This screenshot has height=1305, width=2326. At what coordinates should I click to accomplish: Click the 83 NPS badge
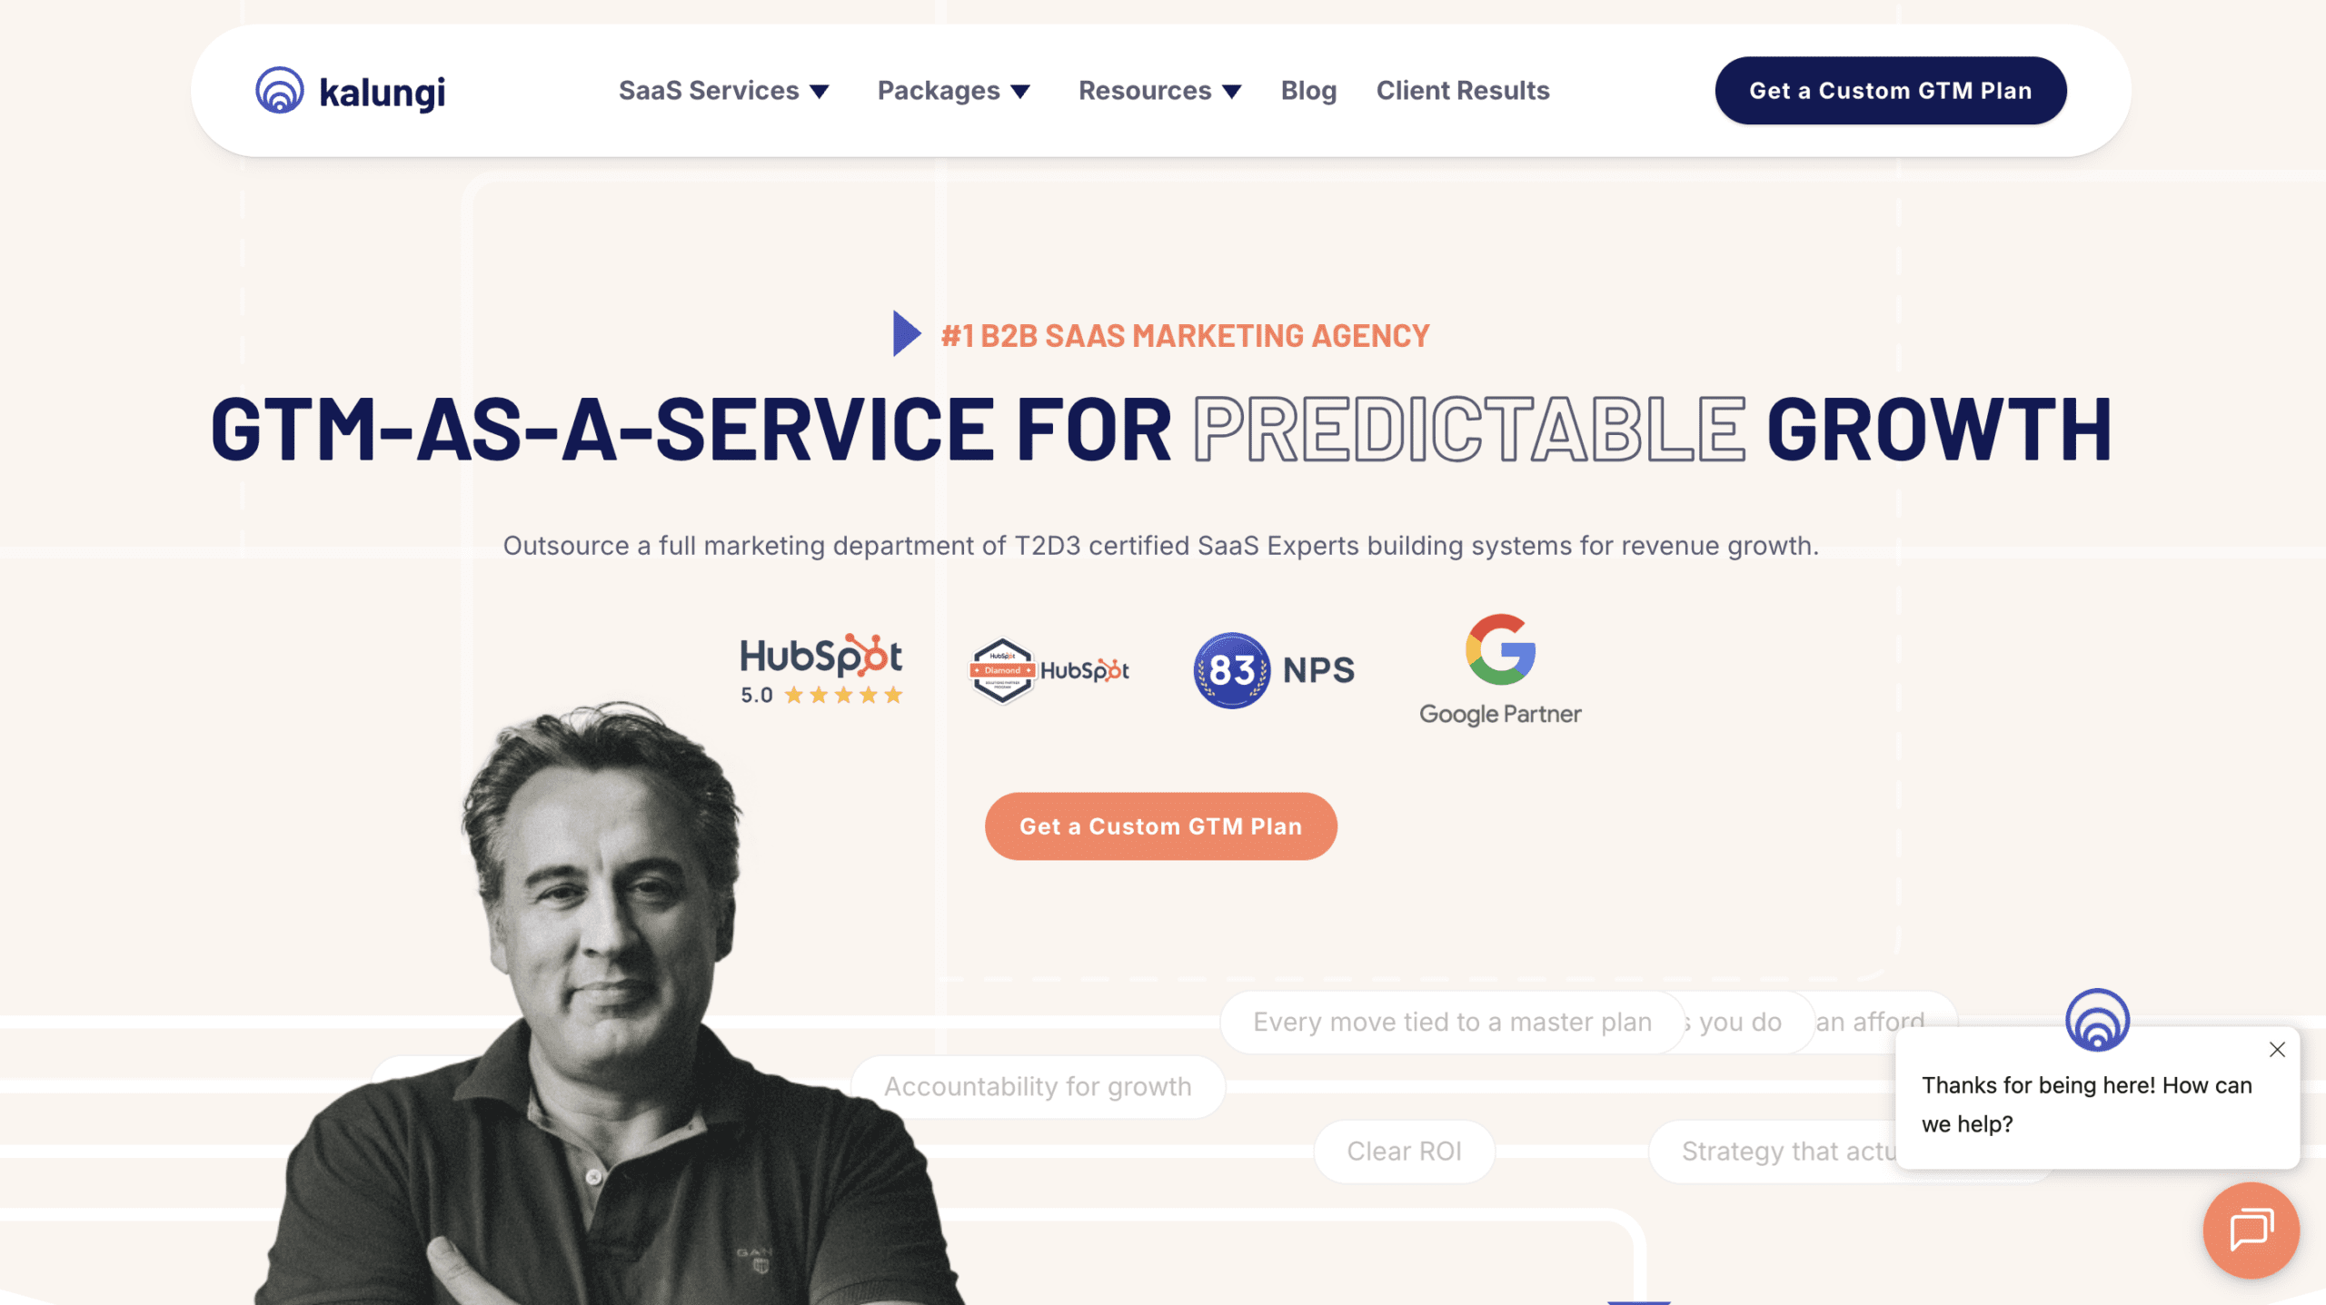click(x=1274, y=670)
